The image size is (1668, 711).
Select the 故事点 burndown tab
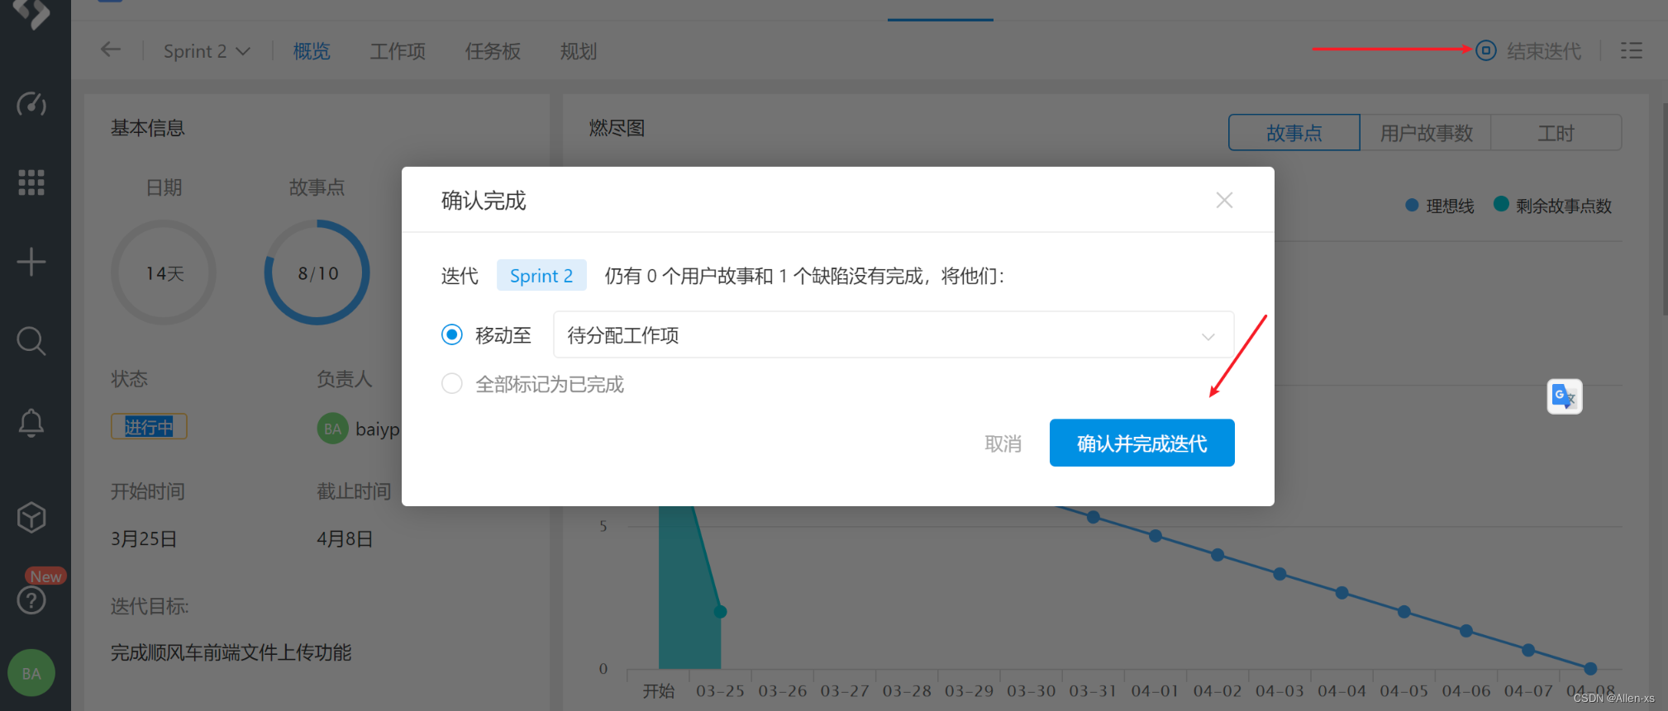(x=1294, y=133)
